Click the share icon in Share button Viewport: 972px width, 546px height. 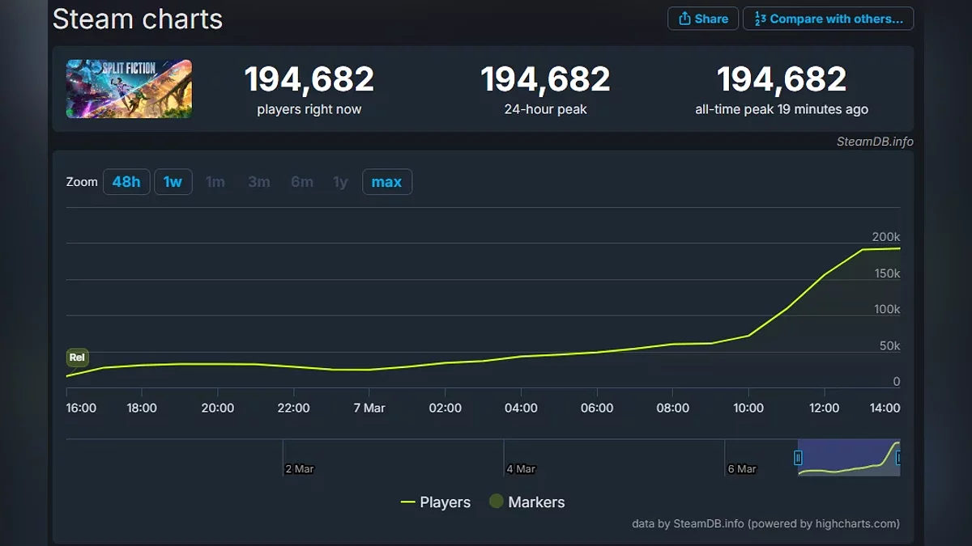684,19
